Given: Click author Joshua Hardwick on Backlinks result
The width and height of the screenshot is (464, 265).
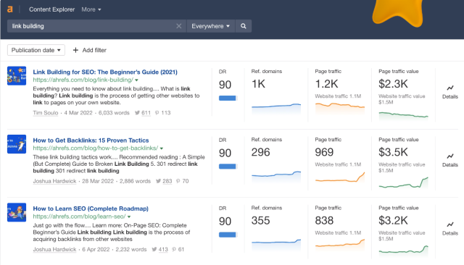Looking at the screenshot, I should click(54, 181).
